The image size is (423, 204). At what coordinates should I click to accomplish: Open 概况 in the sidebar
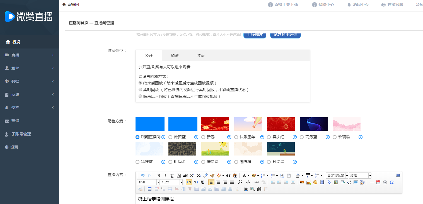tap(30, 42)
